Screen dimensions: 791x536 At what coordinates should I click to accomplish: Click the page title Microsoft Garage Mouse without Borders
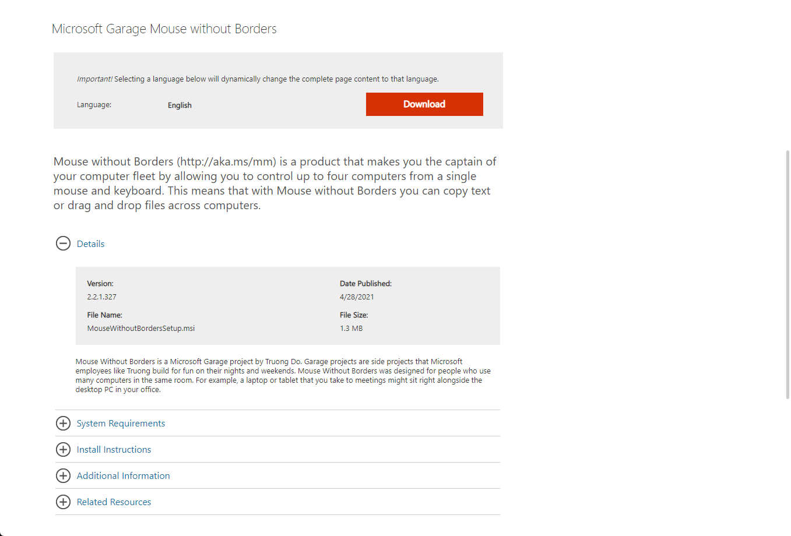(x=164, y=29)
